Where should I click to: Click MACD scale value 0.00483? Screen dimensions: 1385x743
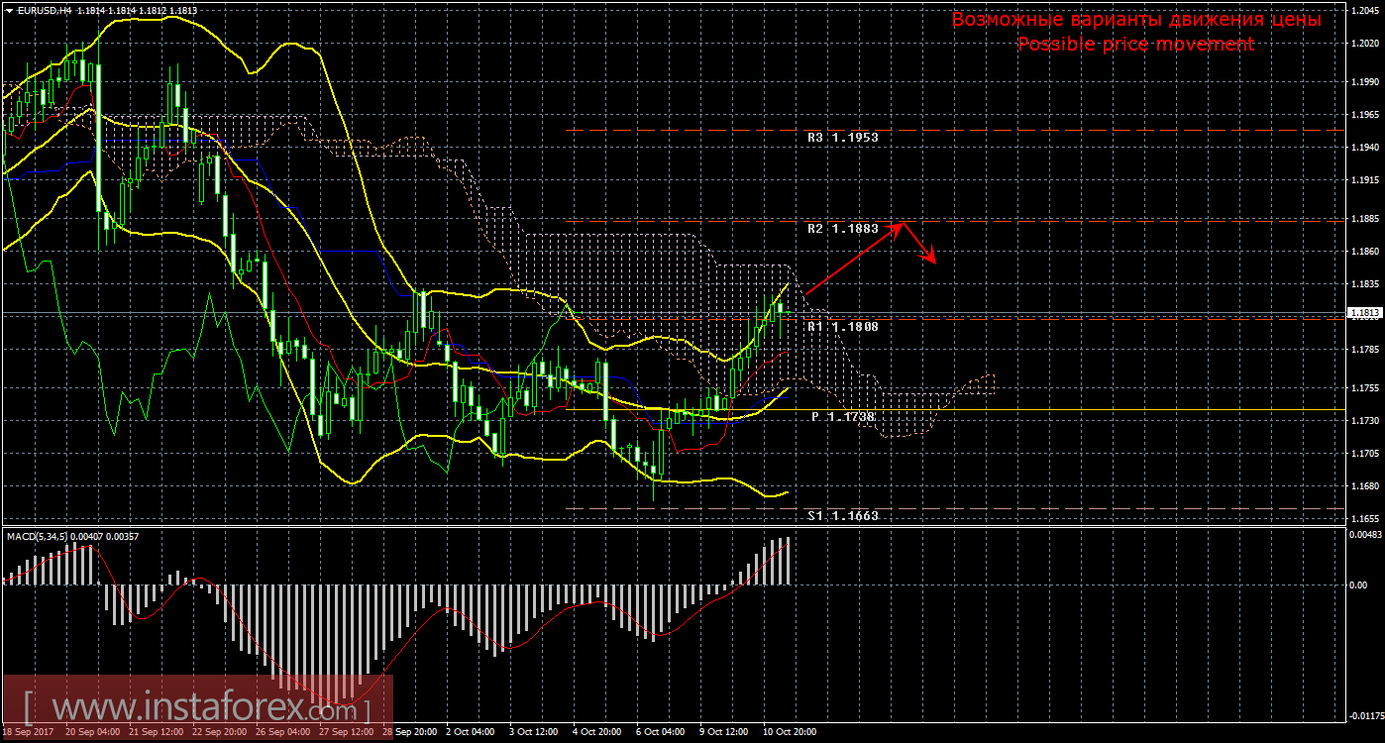click(x=1365, y=534)
